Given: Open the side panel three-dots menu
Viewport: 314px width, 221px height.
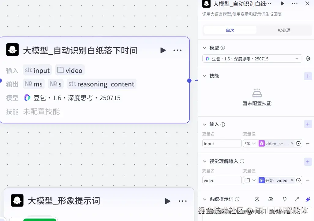Looking at the screenshot, I should 295,3.
